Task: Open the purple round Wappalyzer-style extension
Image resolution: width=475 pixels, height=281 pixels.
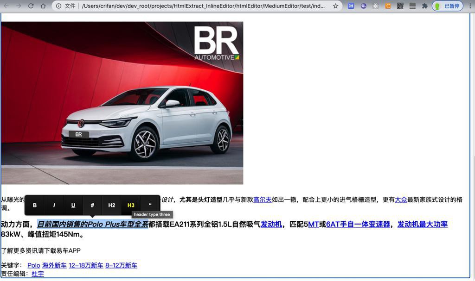Action: tap(364, 6)
